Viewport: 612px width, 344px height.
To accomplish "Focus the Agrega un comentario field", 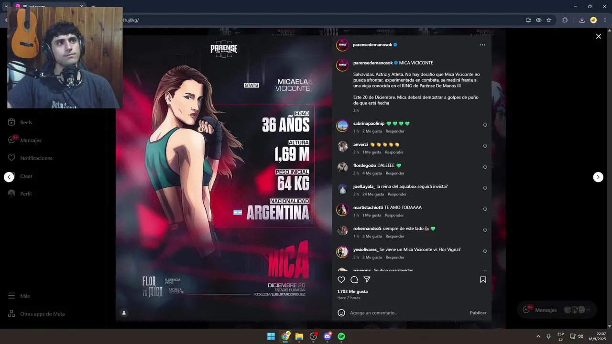I will (x=406, y=313).
